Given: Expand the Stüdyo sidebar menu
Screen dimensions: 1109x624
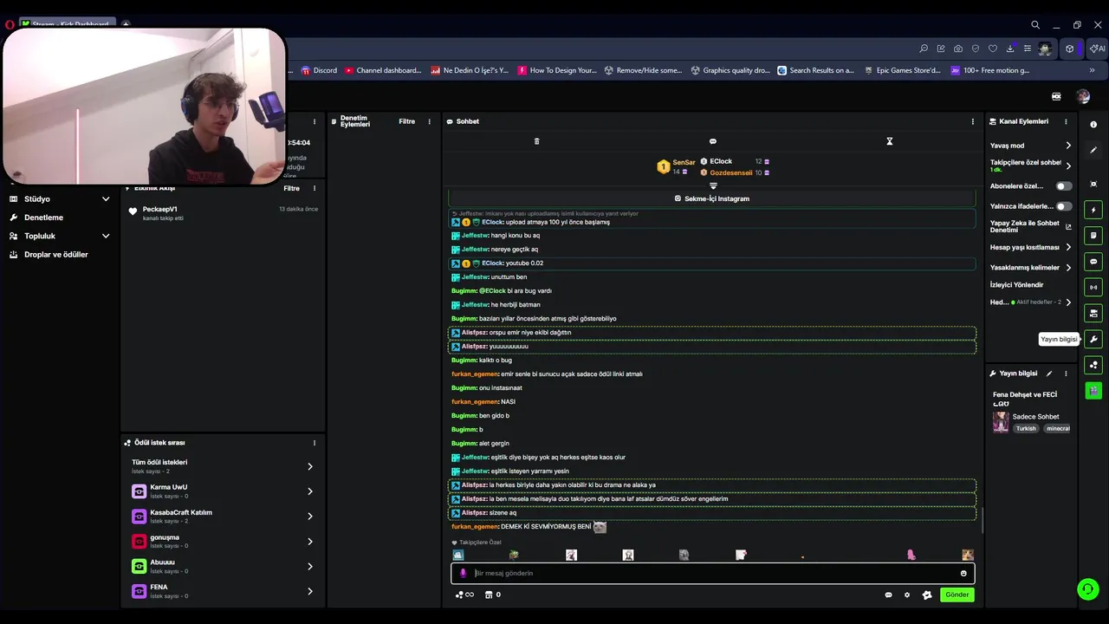Looking at the screenshot, I should (x=61, y=198).
